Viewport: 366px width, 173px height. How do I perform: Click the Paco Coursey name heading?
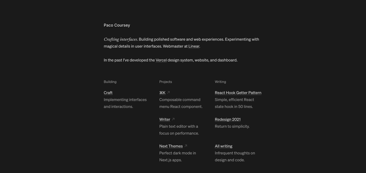[117, 25]
